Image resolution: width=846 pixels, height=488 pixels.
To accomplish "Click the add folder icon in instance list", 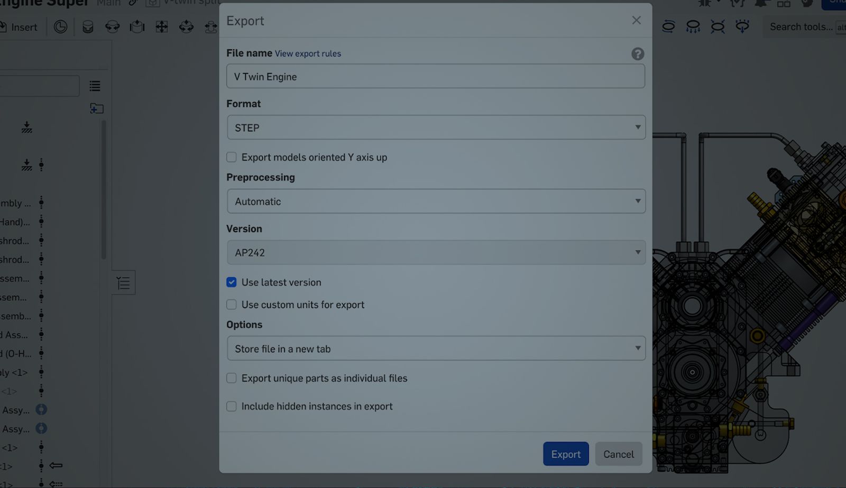I will [96, 109].
